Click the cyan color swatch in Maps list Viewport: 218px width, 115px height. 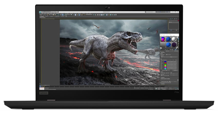pyautogui.click(x=165, y=69)
